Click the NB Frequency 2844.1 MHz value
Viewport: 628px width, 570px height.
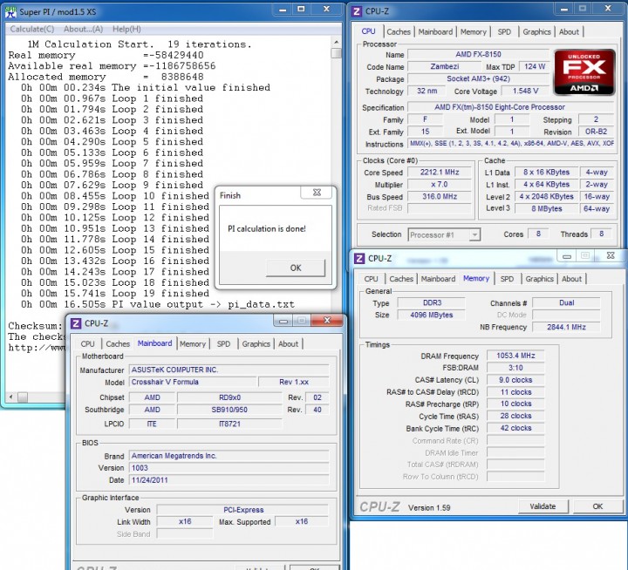pos(566,327)
